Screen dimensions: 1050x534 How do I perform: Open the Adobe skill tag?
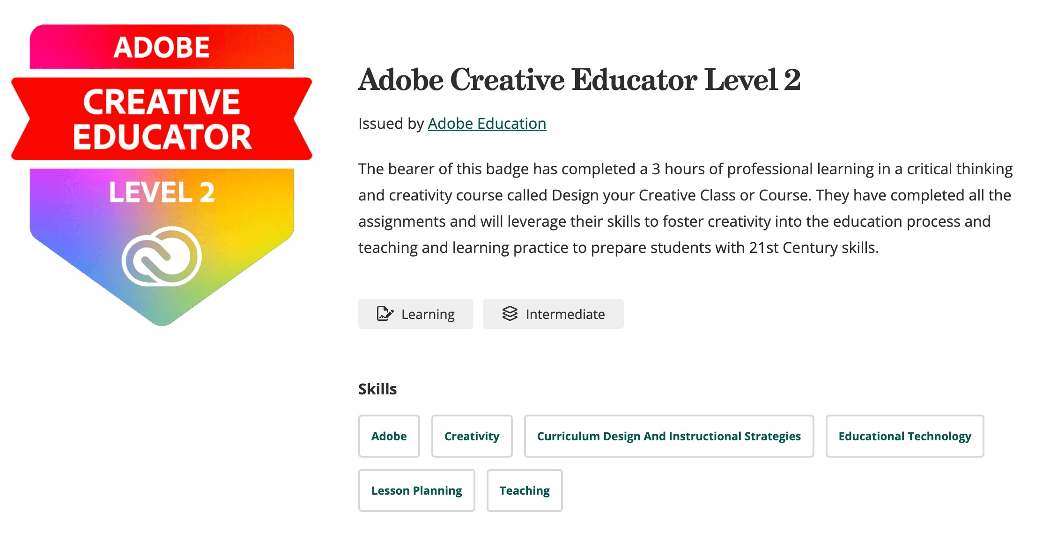pos(389,436)
